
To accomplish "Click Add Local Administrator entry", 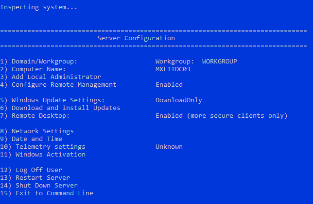I will click(x=51, y=77).
